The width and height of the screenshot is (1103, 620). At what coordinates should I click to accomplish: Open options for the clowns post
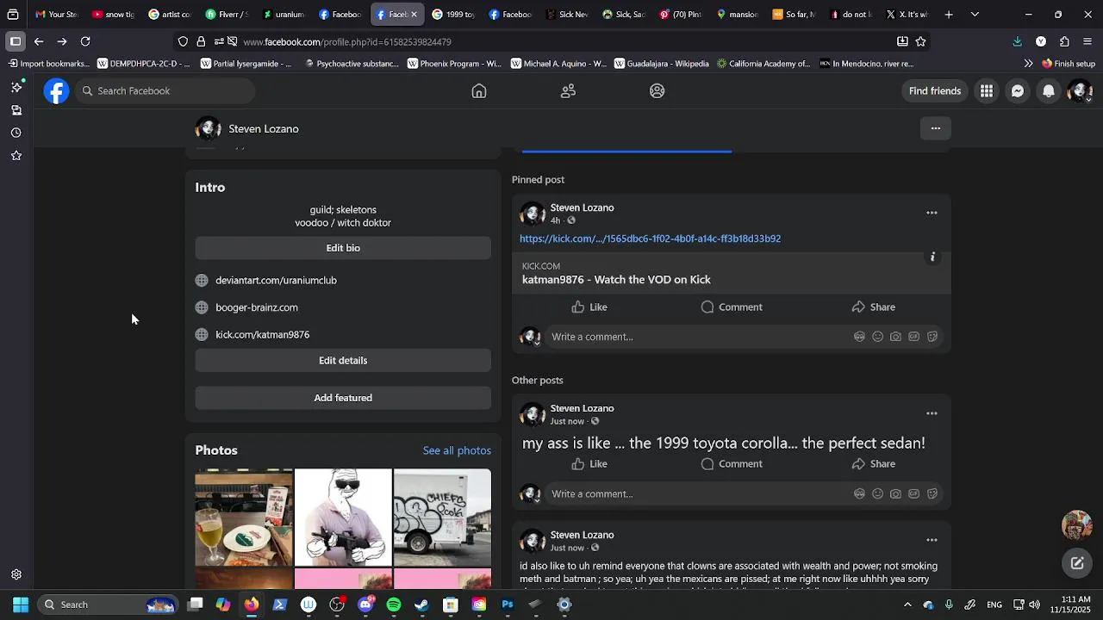coord(932,540)
